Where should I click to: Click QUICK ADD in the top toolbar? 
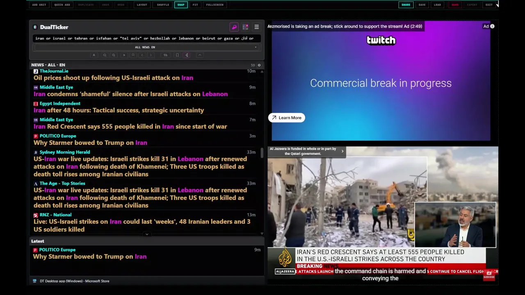pyautogui.click(x=62, y=5)
